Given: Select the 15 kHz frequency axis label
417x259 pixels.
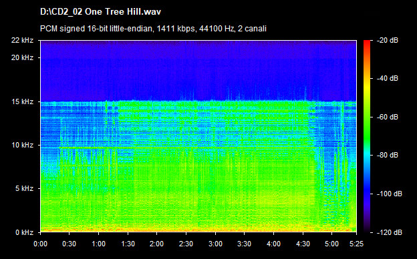Looking at the screenshot, I should tap(22, 101).
